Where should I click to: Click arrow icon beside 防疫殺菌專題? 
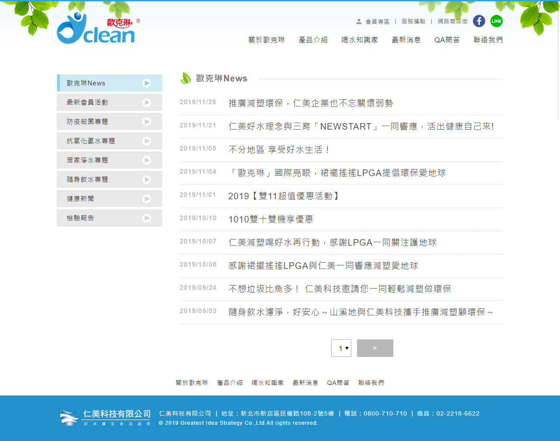pyautogui.click(x=147, y=122)
